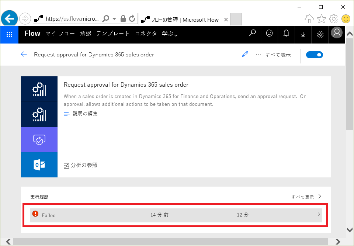Click vertical scrollbar down arrow
This screenshot has width=354, height=246.
[350, 230]
